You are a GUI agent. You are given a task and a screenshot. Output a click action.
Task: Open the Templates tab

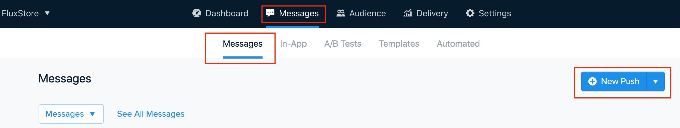(399, 44)
